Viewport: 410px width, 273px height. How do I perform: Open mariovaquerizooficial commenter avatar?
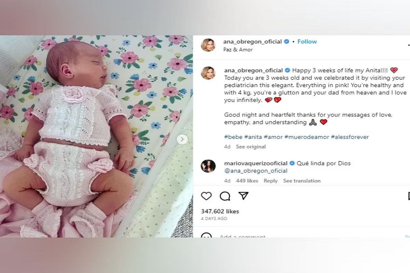(x=208, y=166)
